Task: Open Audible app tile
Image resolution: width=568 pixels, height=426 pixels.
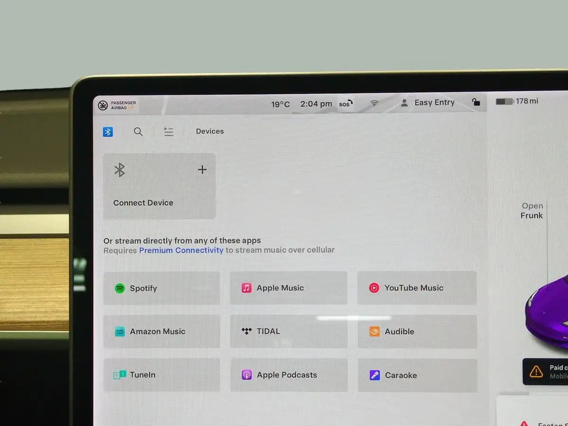Action: pyautogui.click(x=417, y=331)
